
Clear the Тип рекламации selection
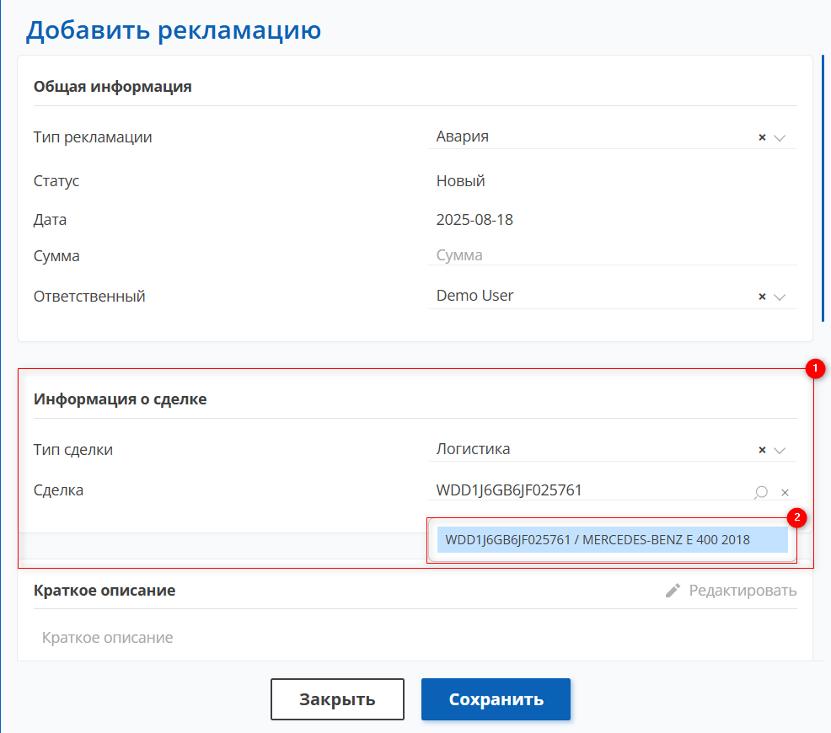tap(762, 137)
